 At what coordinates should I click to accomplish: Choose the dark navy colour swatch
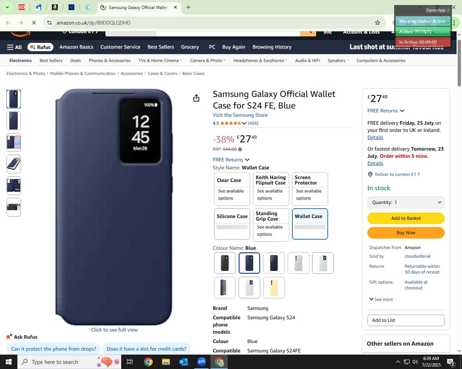tap(274, 263)
